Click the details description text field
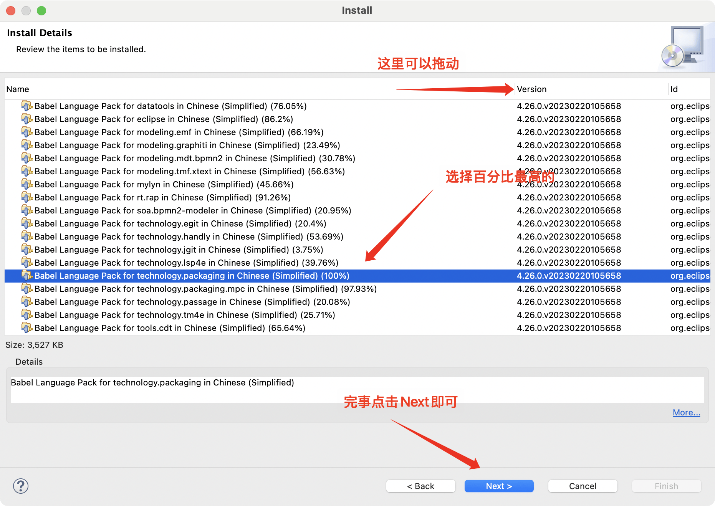The height and width of the screenshot is (506, 715). click(357, 390)
